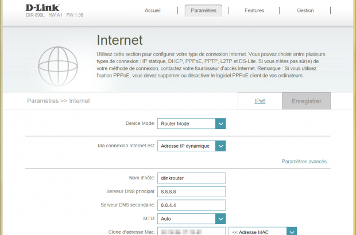Focus the Serveur DNS principal field
This screenshot has height=235, width=356.
point(192,191)
